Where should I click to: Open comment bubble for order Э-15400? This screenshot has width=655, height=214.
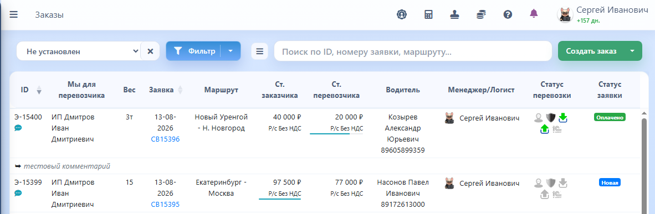pos(18,128)
